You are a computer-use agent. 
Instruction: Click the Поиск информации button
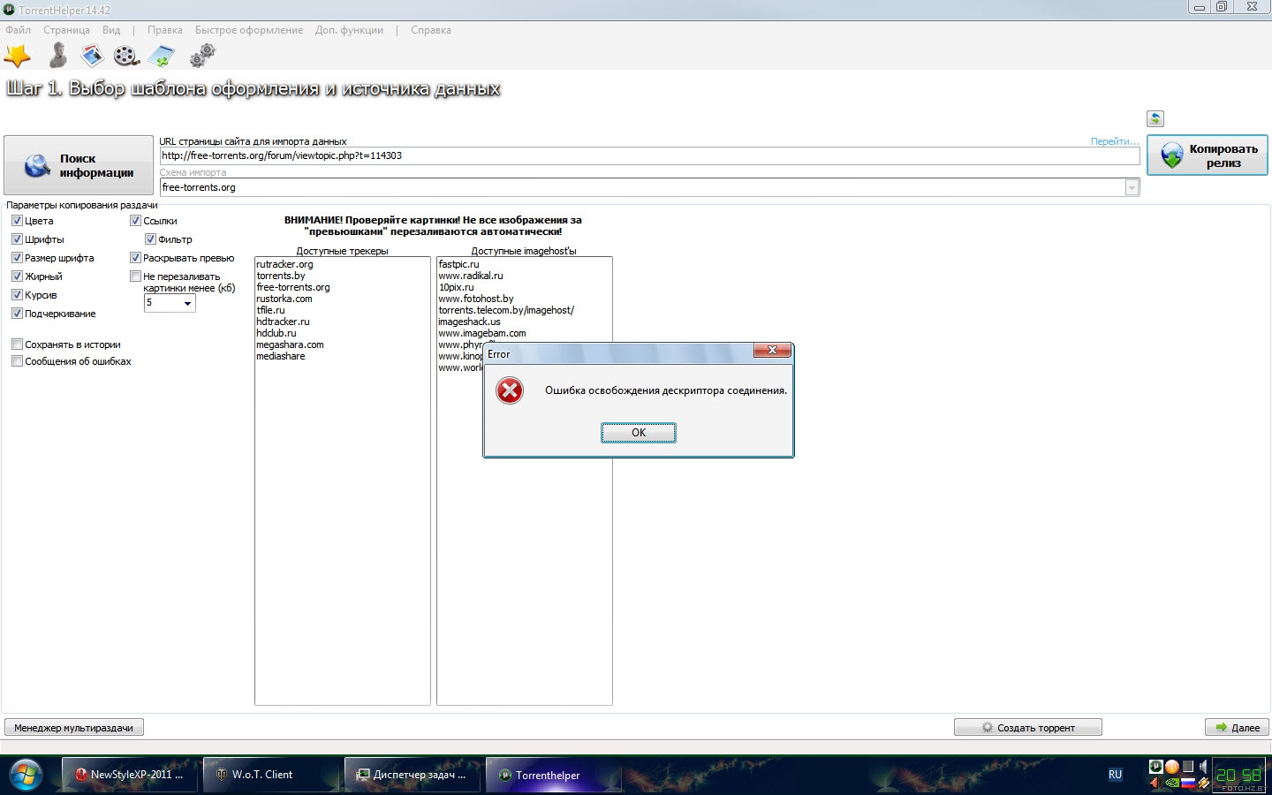tap(79, 165)
